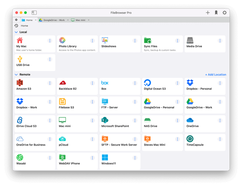Open the My Mac options menu

(50, 41)
